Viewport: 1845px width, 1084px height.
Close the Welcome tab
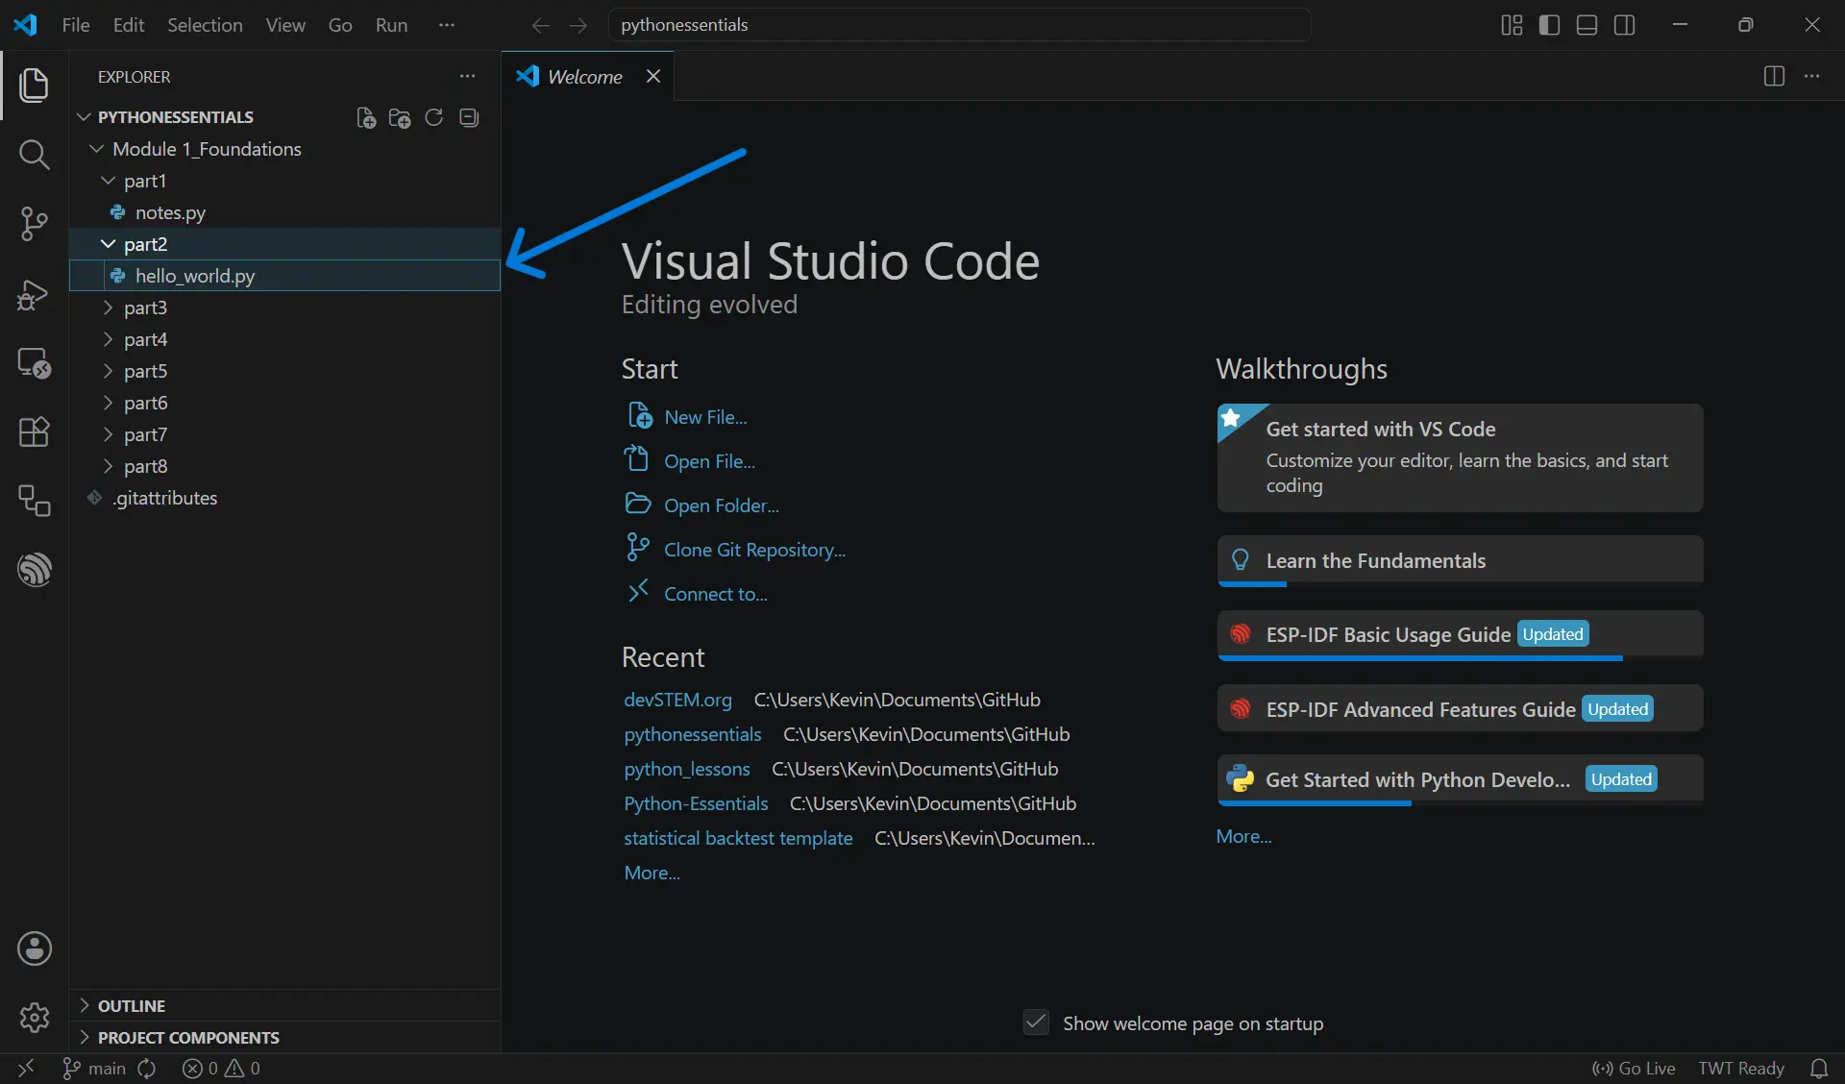pyautogui.click(x=653, y=76)
